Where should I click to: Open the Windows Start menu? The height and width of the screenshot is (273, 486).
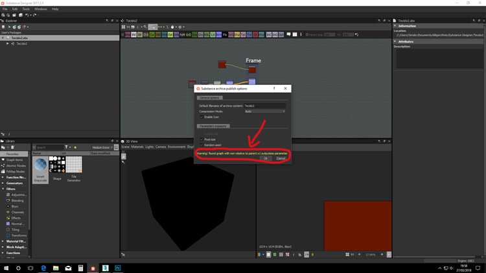pos(6,268)
